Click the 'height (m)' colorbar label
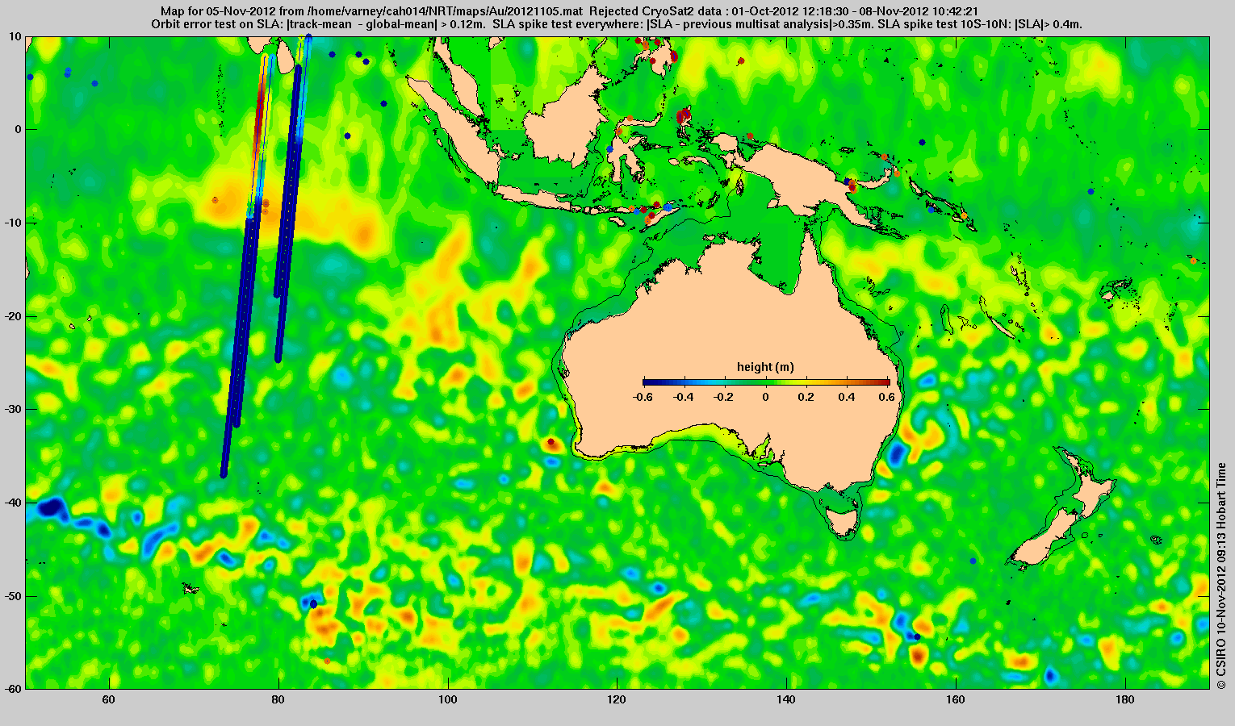 [765, 367]
